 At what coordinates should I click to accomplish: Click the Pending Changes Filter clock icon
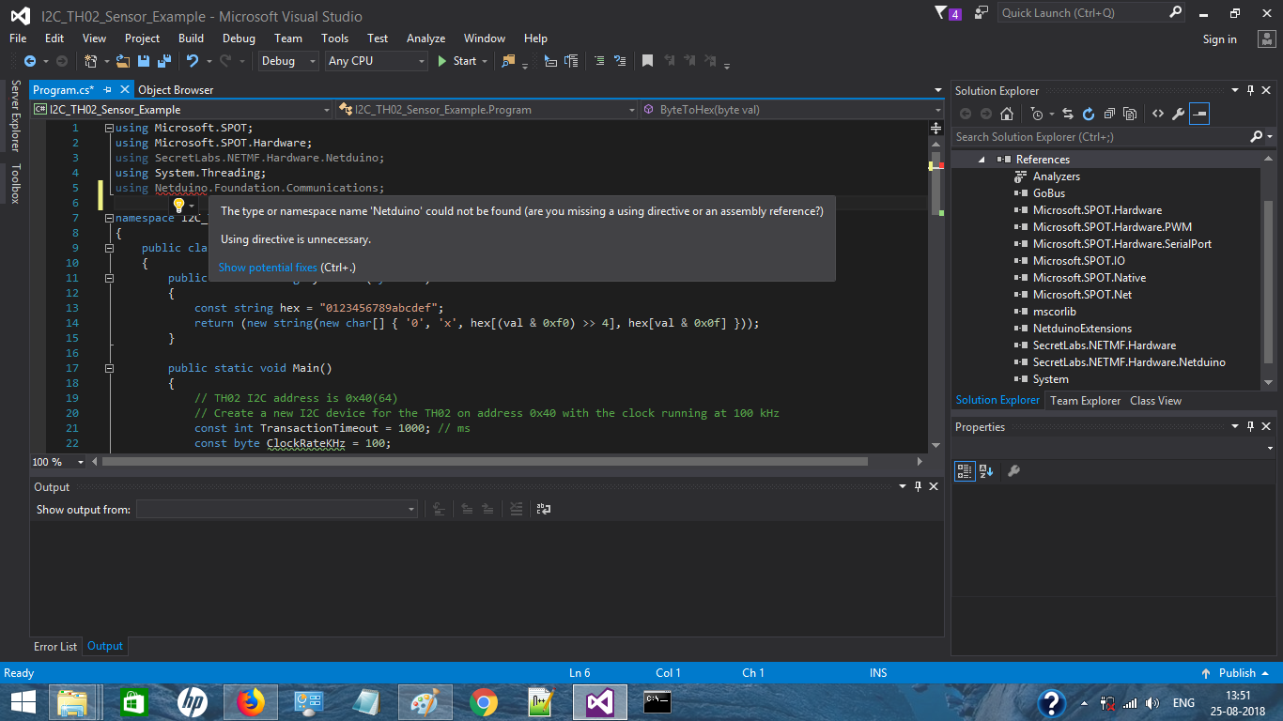(1036, 114)
